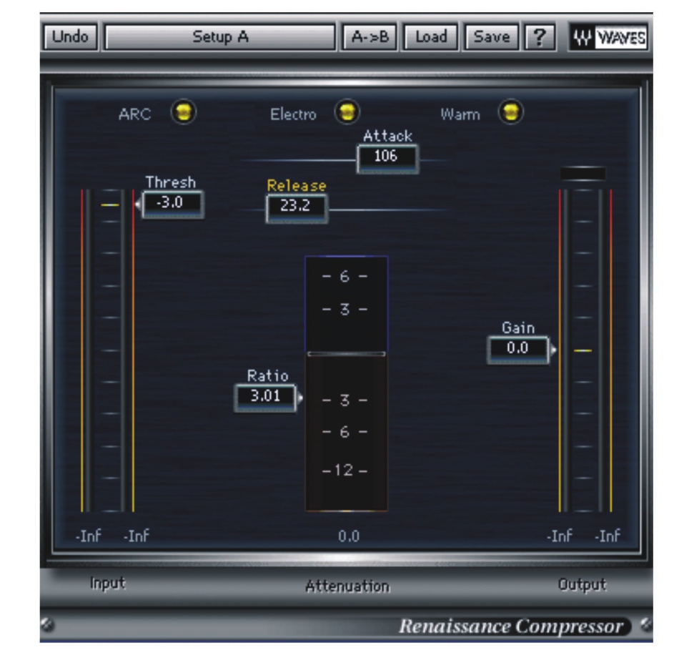Image resolution: width=674 pixels, height=650 pixels.
Task: Click the yellow Release label
Action: click(x=297, y=185)
